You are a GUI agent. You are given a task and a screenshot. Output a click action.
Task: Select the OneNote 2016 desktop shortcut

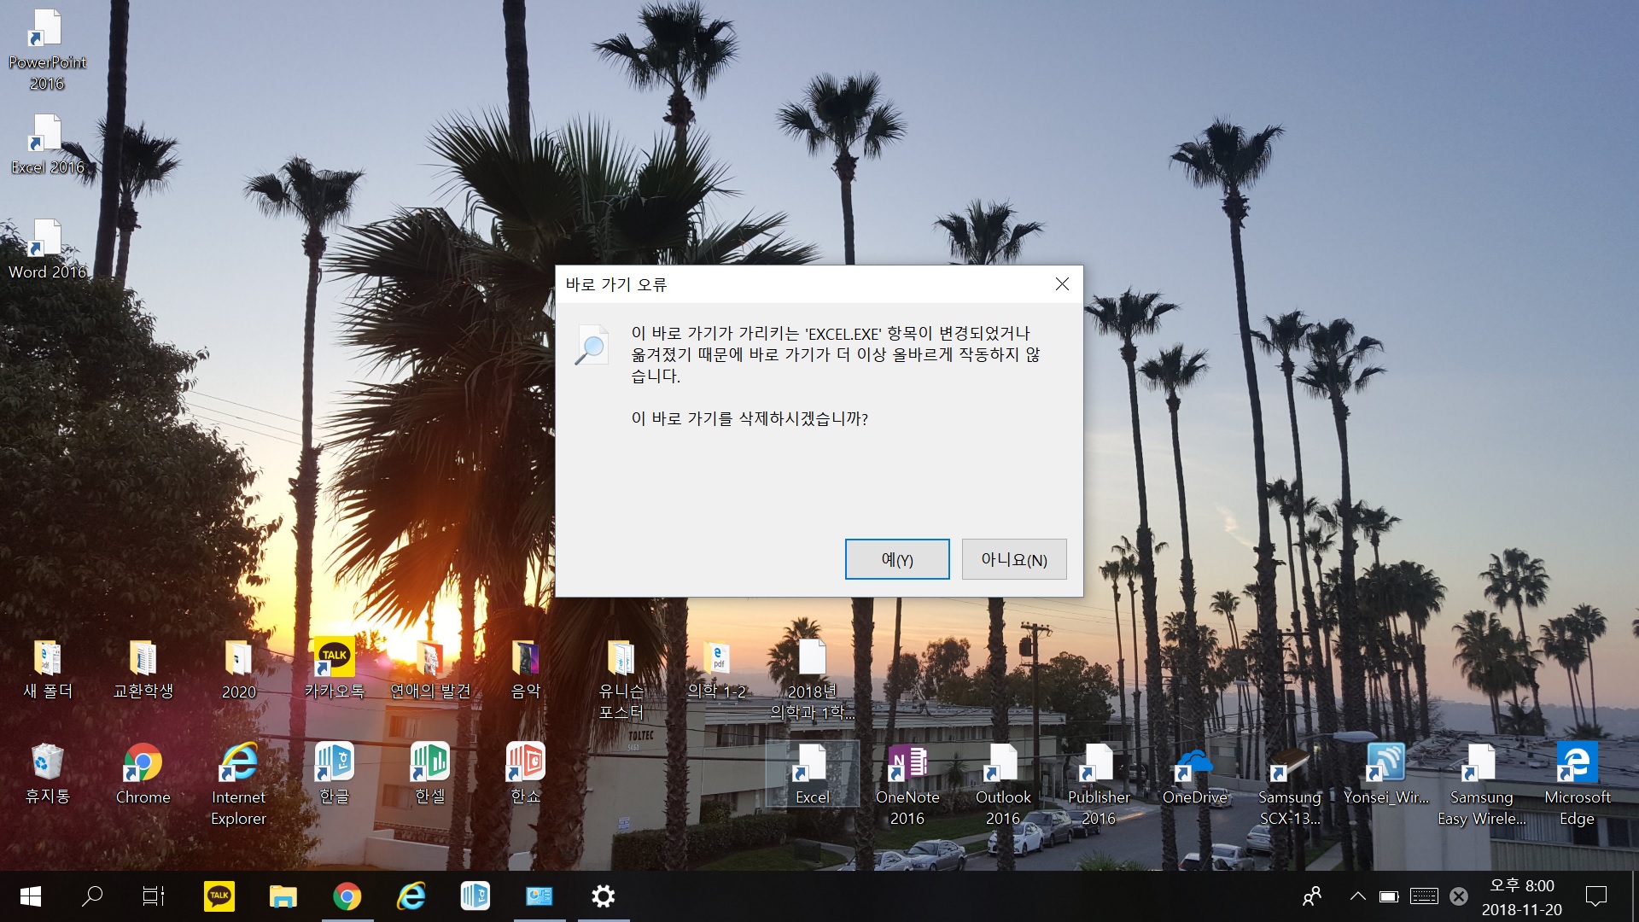click(x=907, y=785)
